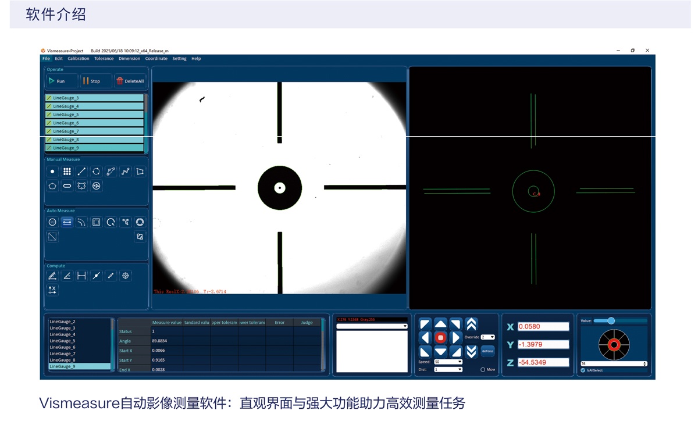Stop stage motion with red center button
Screen dimensions: 698x439
440,338
